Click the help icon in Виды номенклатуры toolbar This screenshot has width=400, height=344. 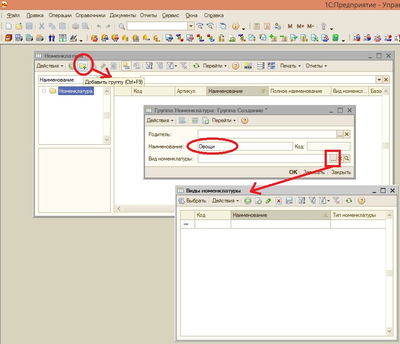tap(361, 201)
